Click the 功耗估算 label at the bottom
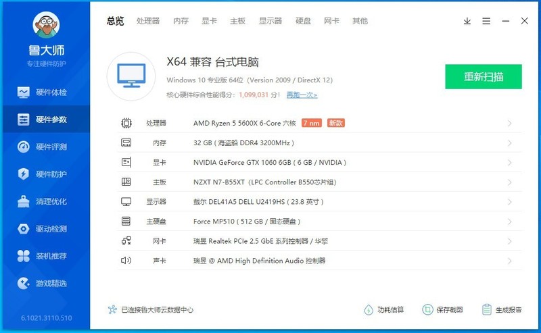 point(391,309)
